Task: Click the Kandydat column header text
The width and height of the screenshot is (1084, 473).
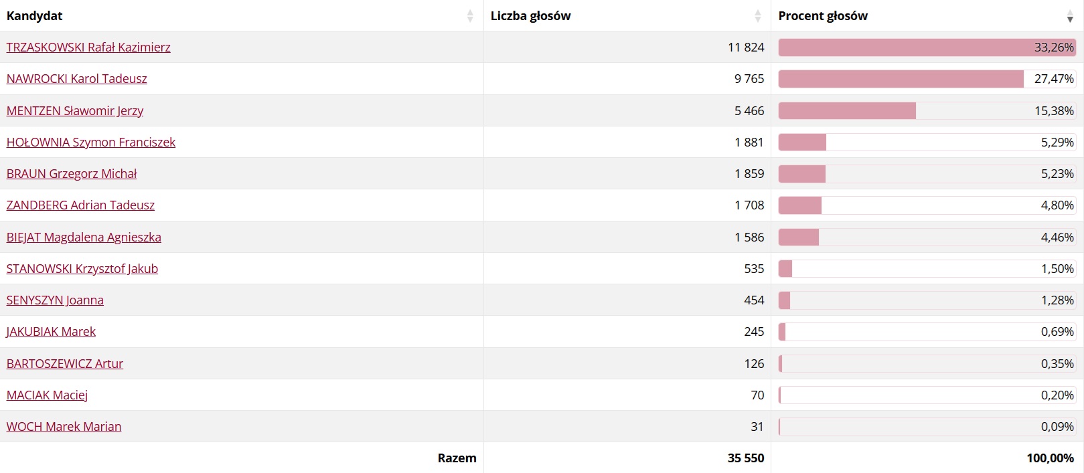Action: (x=35, y=16)
